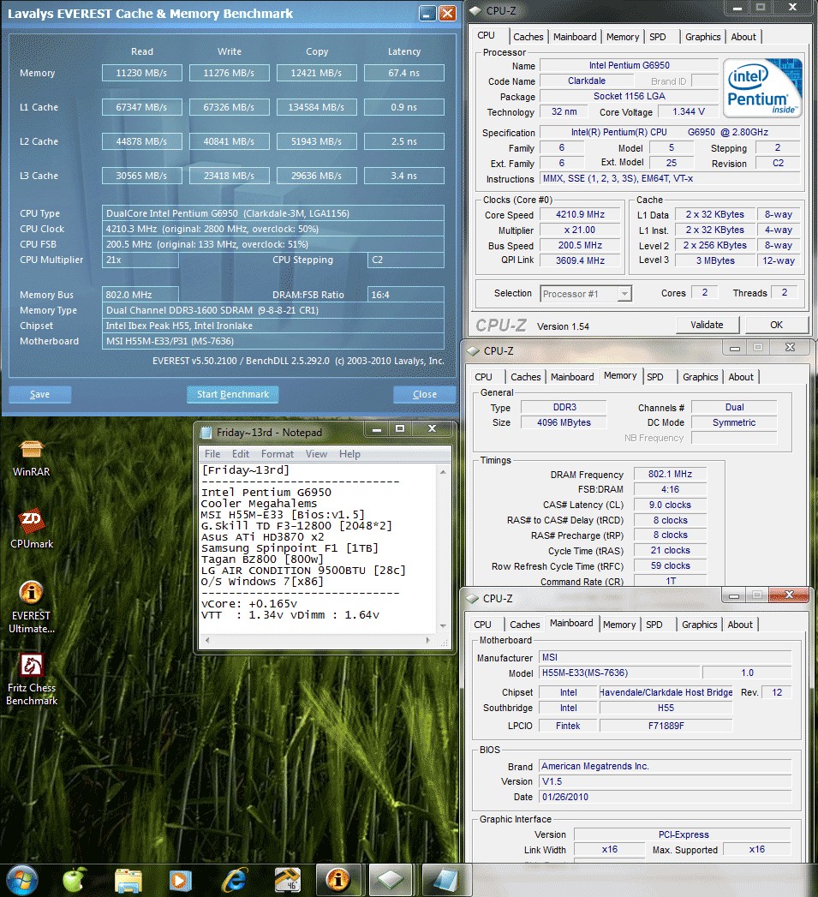The width and height of the screenshot is (818, 897).
Task: Switch to Caches tab in top CPU-Z window
Action: [x=528, y=37]
